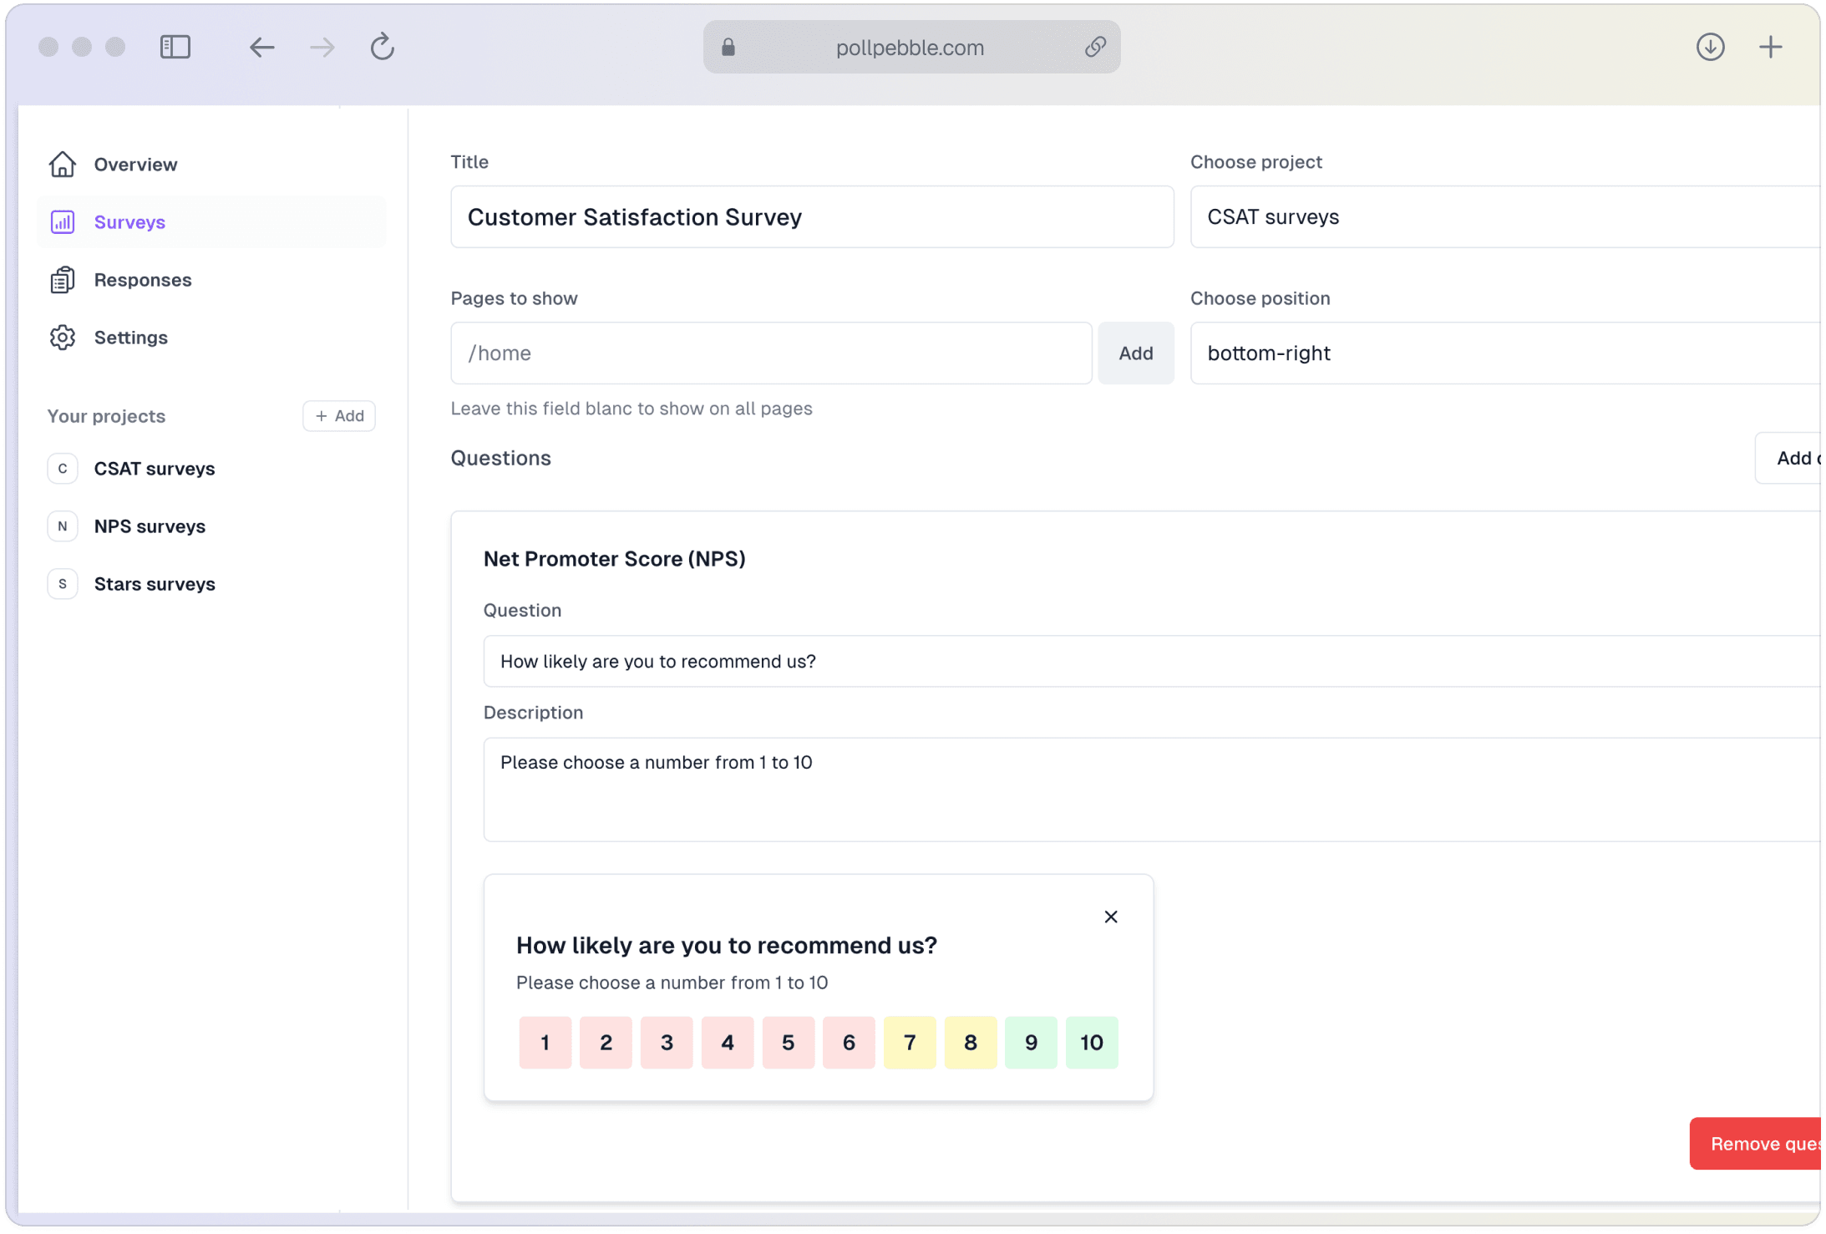Click the Responses clipboard icon

pos(63,280)
